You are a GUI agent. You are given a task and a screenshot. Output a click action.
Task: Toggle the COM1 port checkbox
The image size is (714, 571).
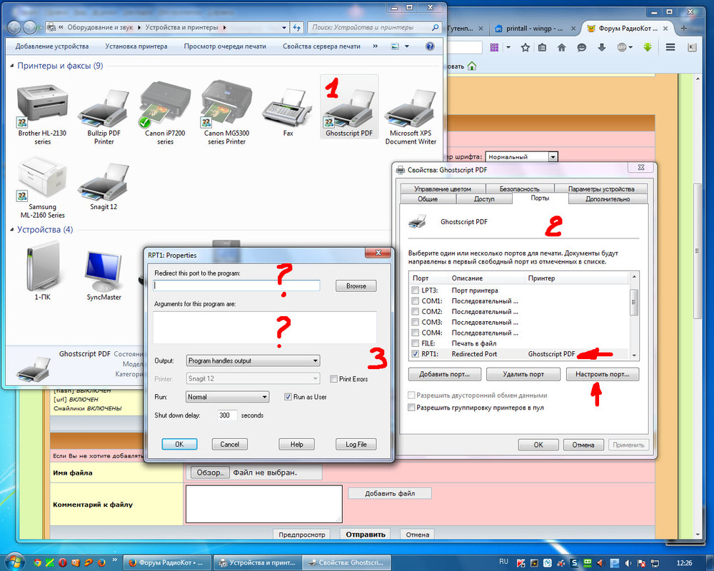pos(415,300)
